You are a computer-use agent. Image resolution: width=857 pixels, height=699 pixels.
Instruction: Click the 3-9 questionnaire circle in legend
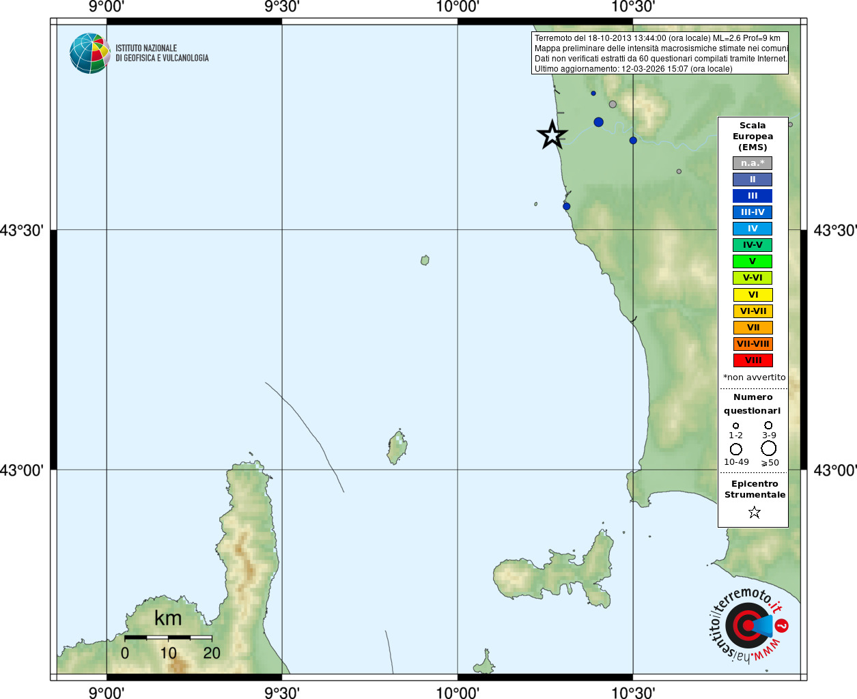pyautogui.click(x=768, y=425)
